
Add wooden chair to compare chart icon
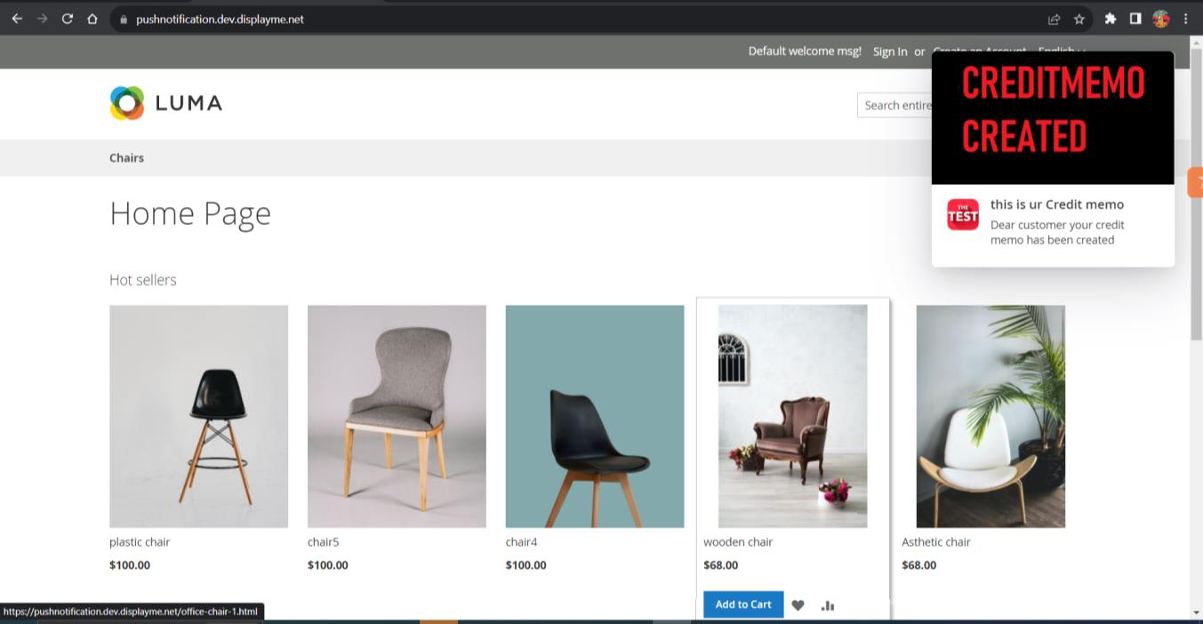(x=828, y=605)
